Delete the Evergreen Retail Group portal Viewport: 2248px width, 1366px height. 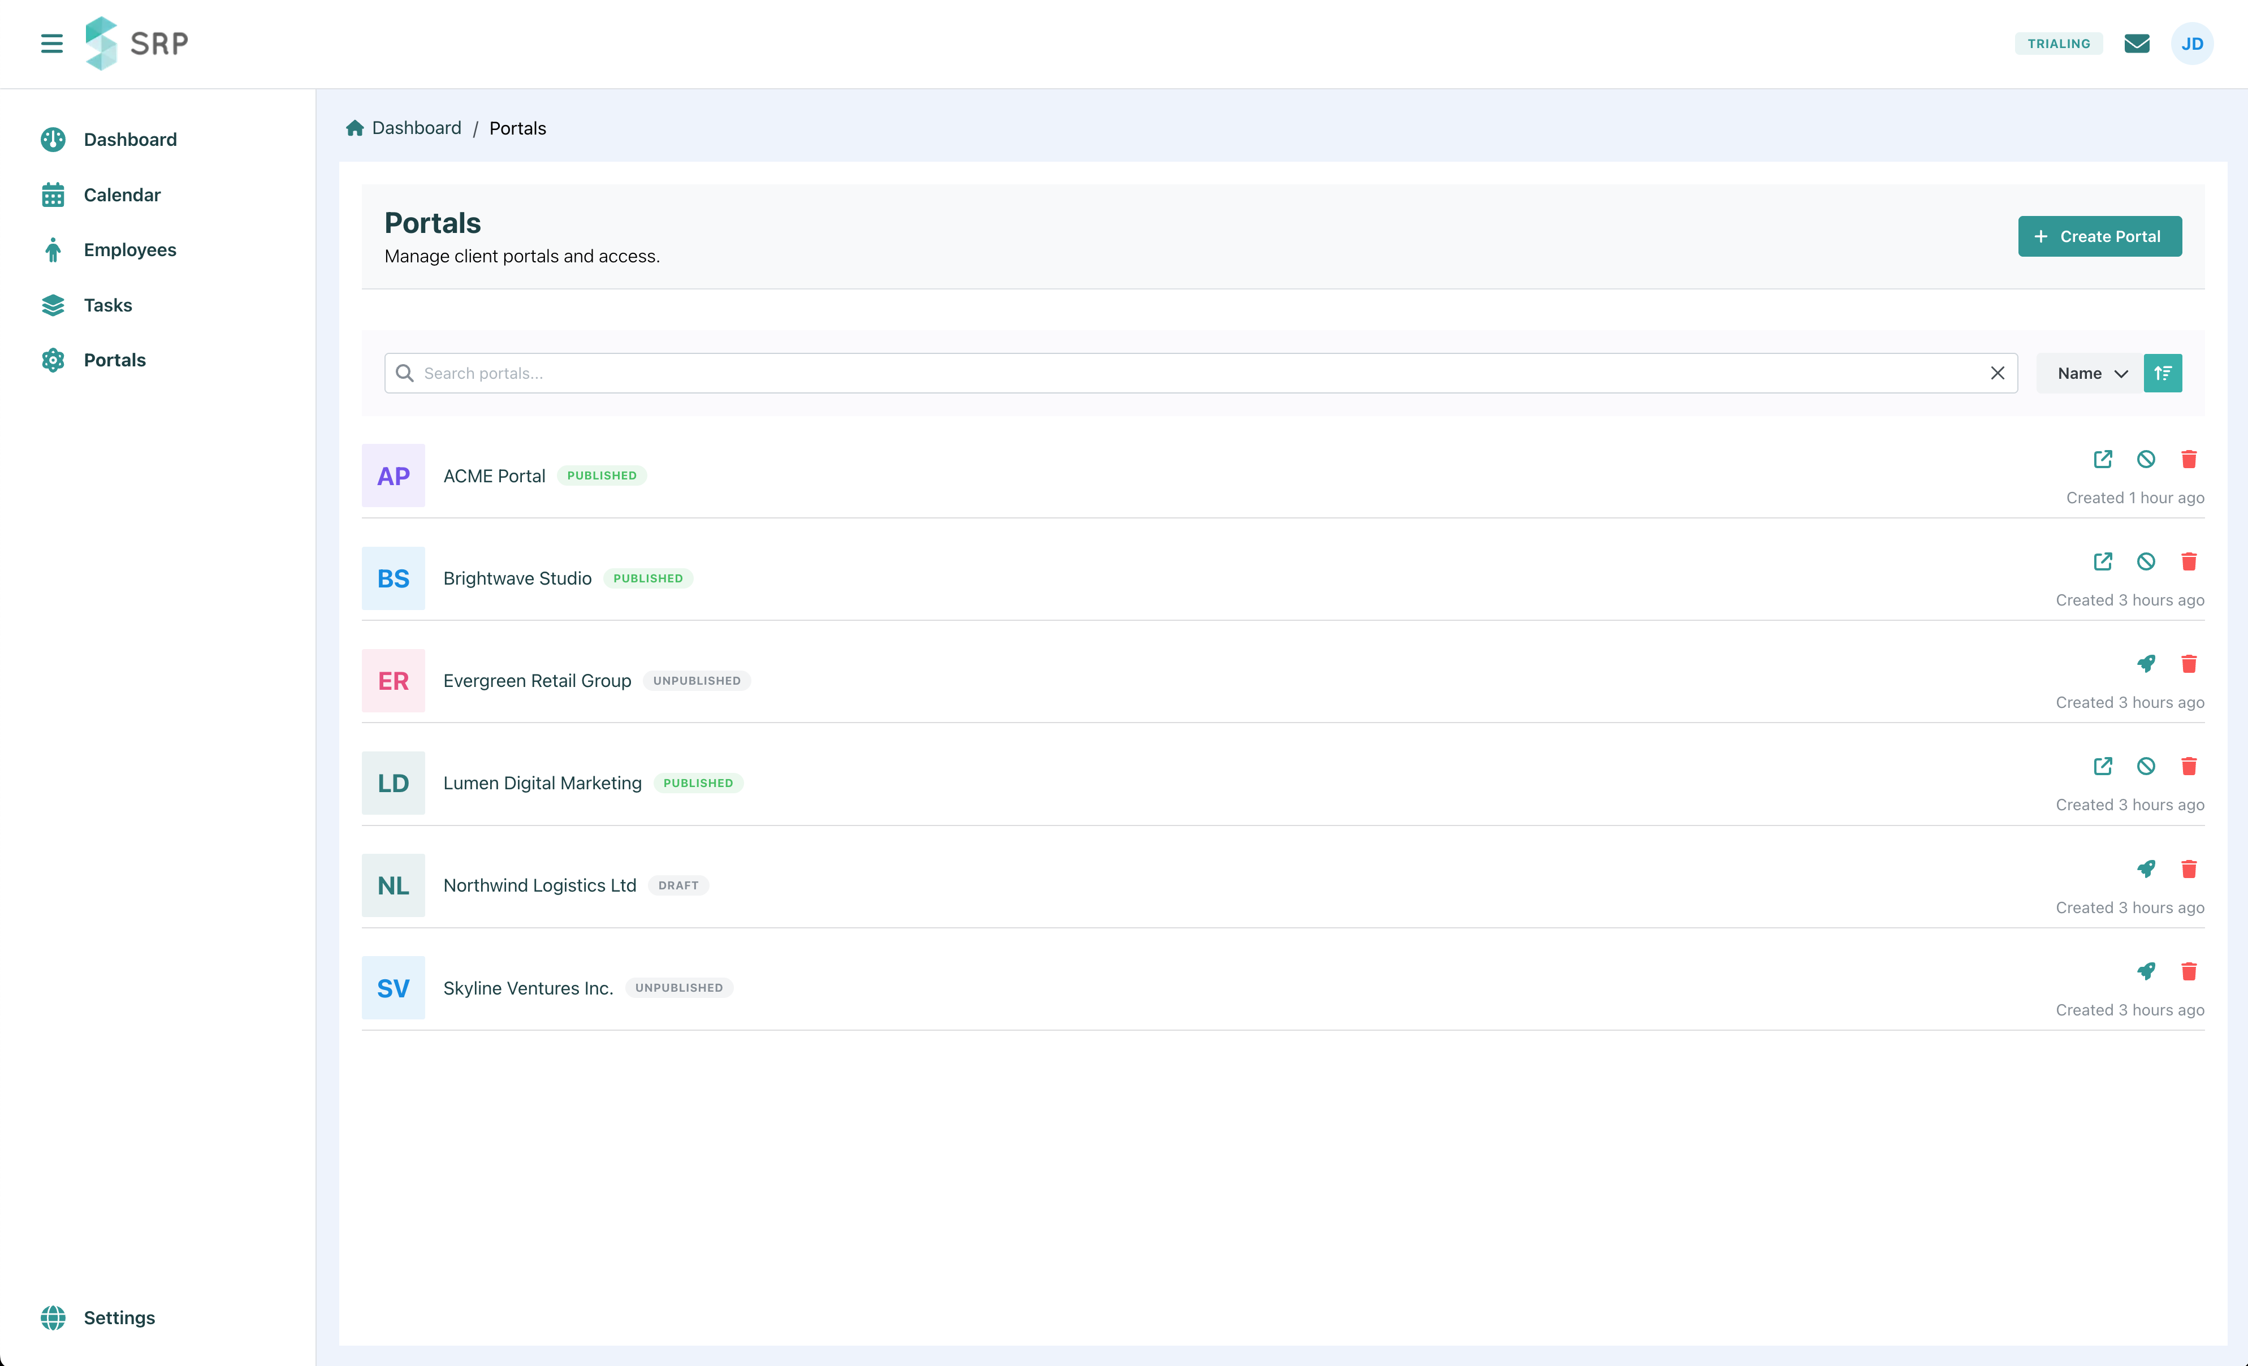coord(2189,663)
